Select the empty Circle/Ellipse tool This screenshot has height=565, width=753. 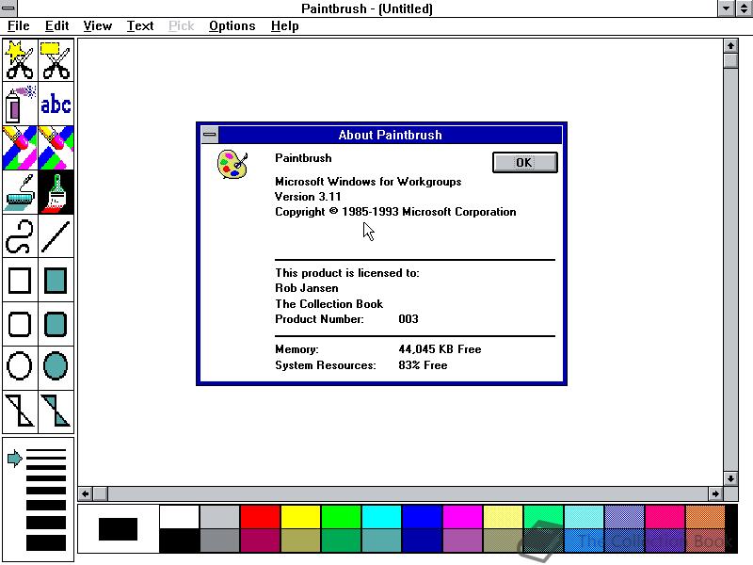(x=20, y=367)
